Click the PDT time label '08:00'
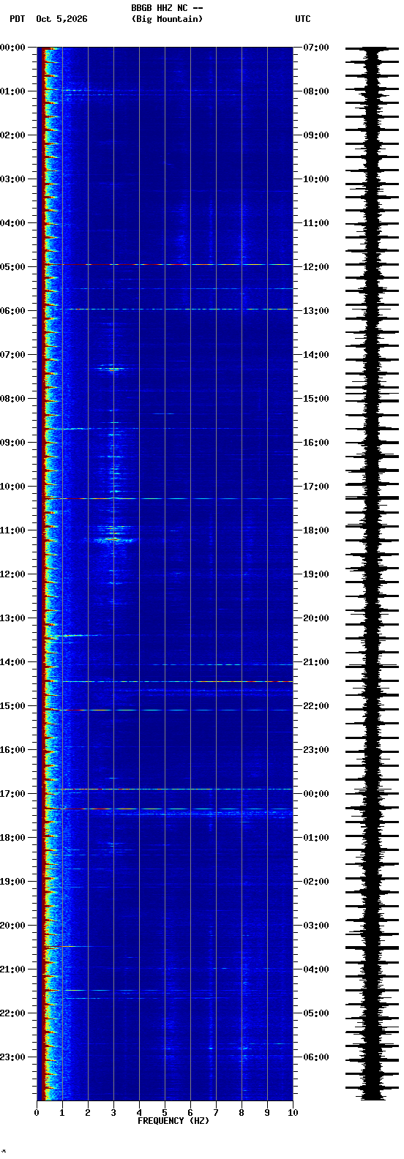This screenshot has height=1159, width=404. tap(12, 399)
